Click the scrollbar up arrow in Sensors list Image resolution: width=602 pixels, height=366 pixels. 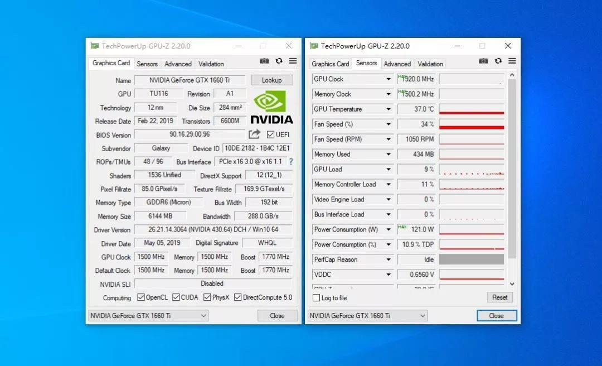click(x=512, y=75)
